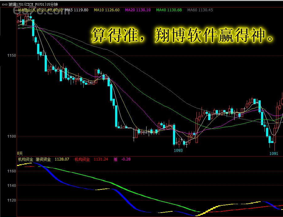Select the MA40 1130.68 indicator label
Viewport: 283px width, 217px height.
(x=169, y=10)
